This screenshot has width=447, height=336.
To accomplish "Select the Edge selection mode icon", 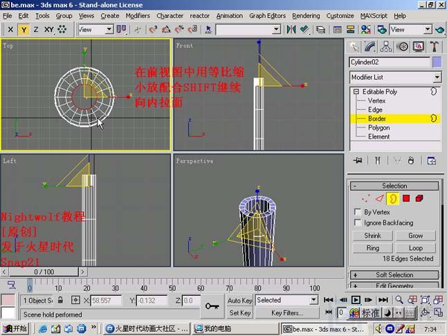I will tap(380, 198).
